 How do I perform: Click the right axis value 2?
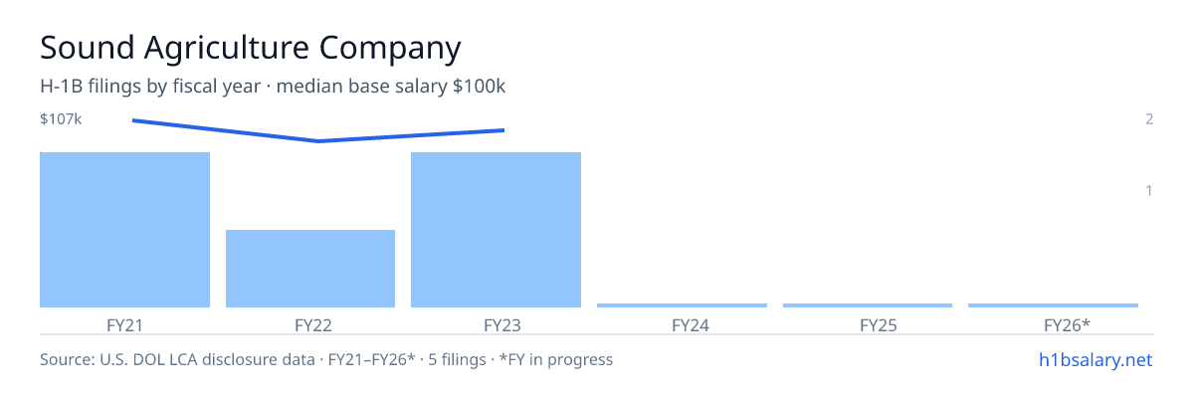tap(1149, 119)
